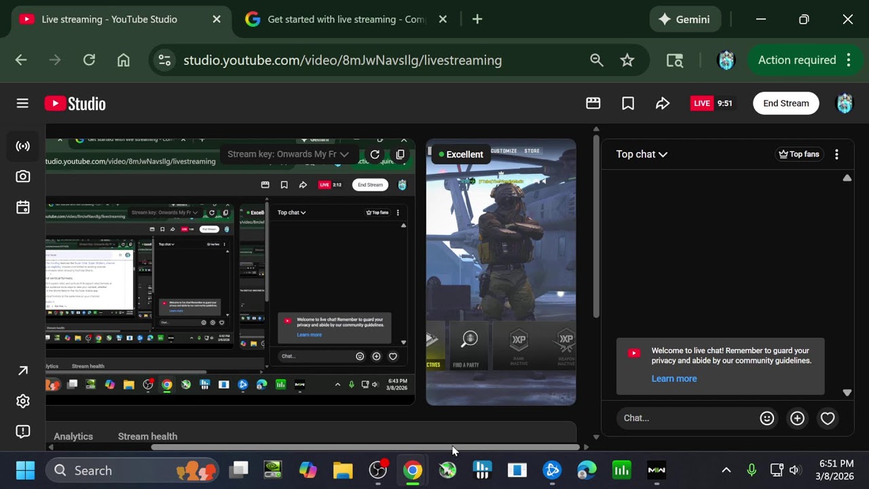Viewport: 869px width, 489px height.
Task: Open the Copilot taskbar icon
Action: click(x=308, y=470)
